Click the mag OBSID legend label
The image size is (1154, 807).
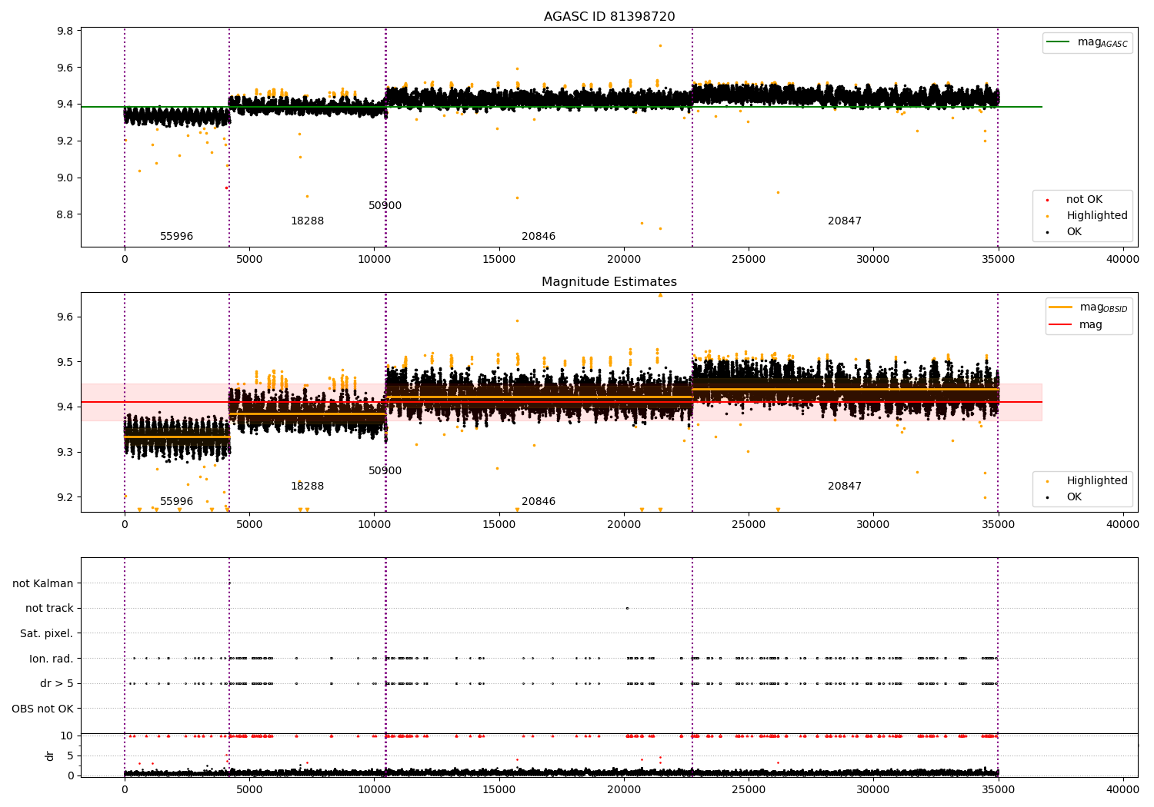(x=1103, y=308)
